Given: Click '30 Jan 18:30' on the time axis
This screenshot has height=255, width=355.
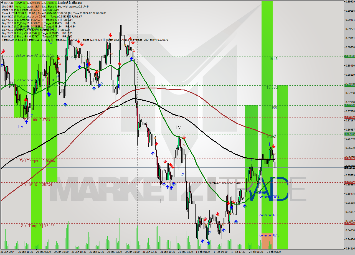Looking at the screenshot, I should point(131,252).
